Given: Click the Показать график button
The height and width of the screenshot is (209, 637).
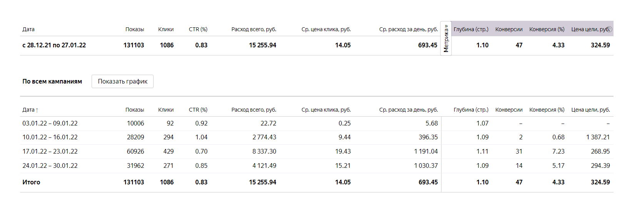Looking at the screenshot, I should click(x=122, y=81).
